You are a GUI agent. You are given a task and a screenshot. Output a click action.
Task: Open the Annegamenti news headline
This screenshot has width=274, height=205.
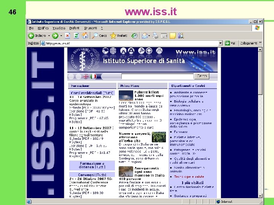142,173
